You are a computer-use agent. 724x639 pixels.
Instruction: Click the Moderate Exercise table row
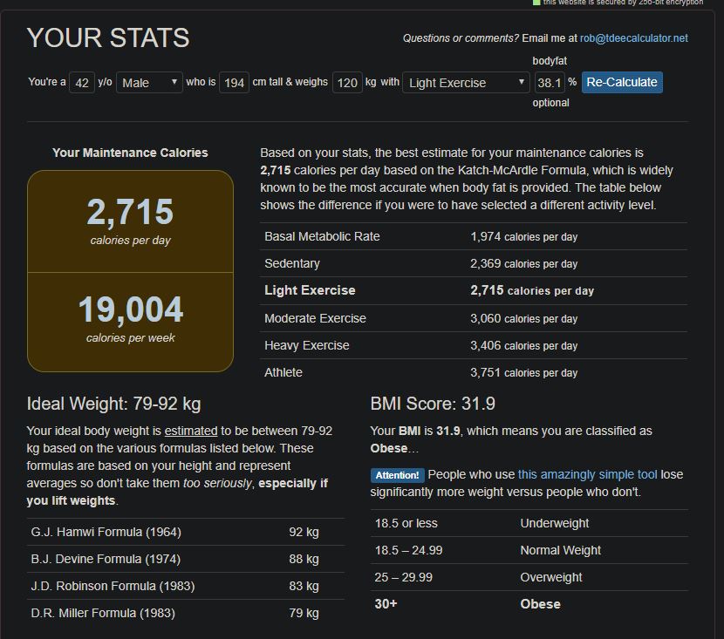[x=474, y=318]
